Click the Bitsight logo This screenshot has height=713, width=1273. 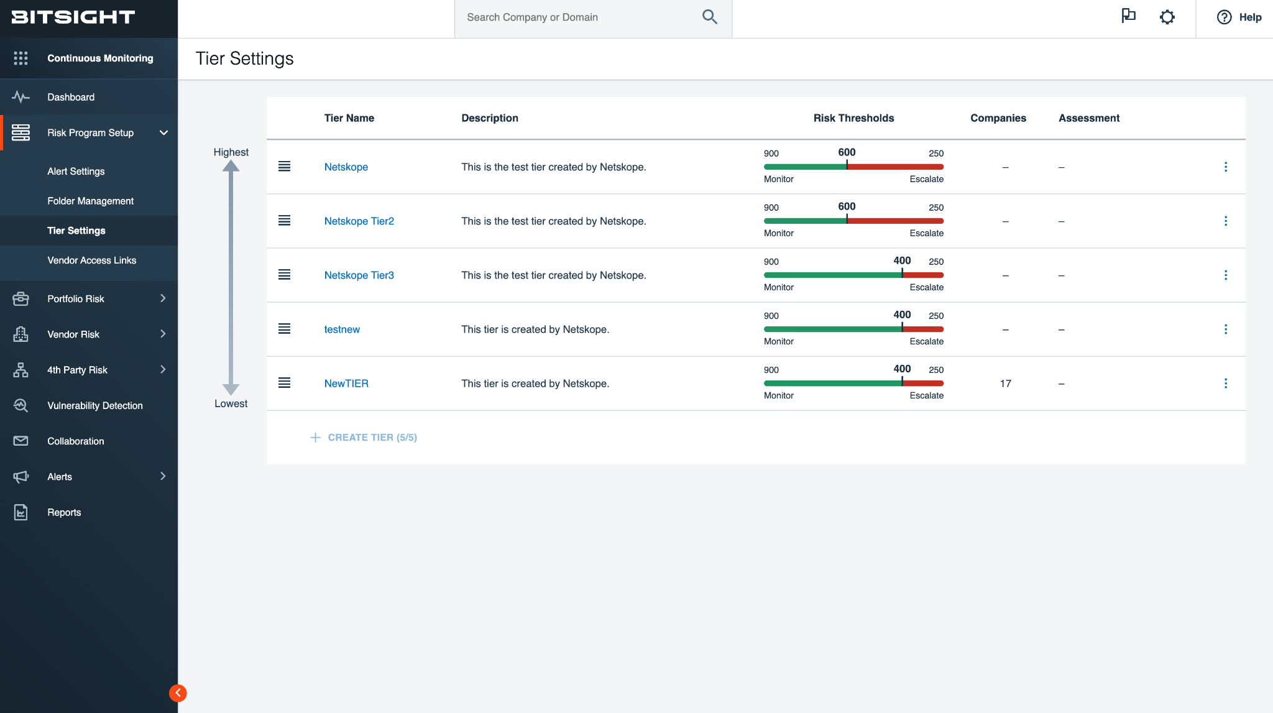pos(73,17)
